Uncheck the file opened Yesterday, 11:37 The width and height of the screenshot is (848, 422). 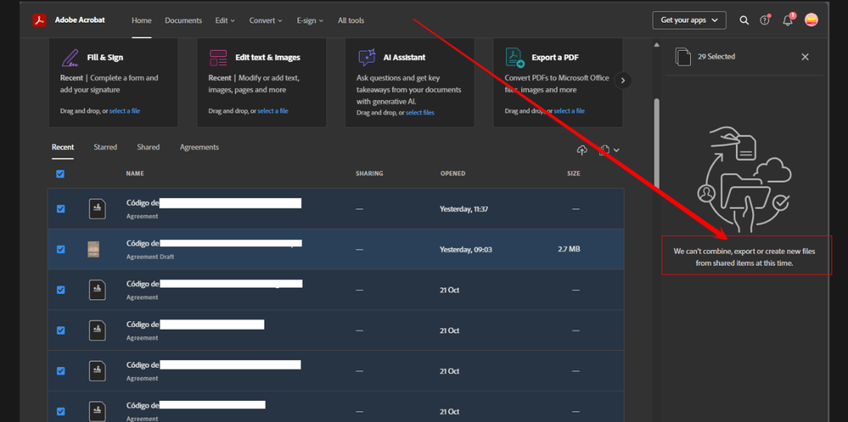[x=60, y=208]
